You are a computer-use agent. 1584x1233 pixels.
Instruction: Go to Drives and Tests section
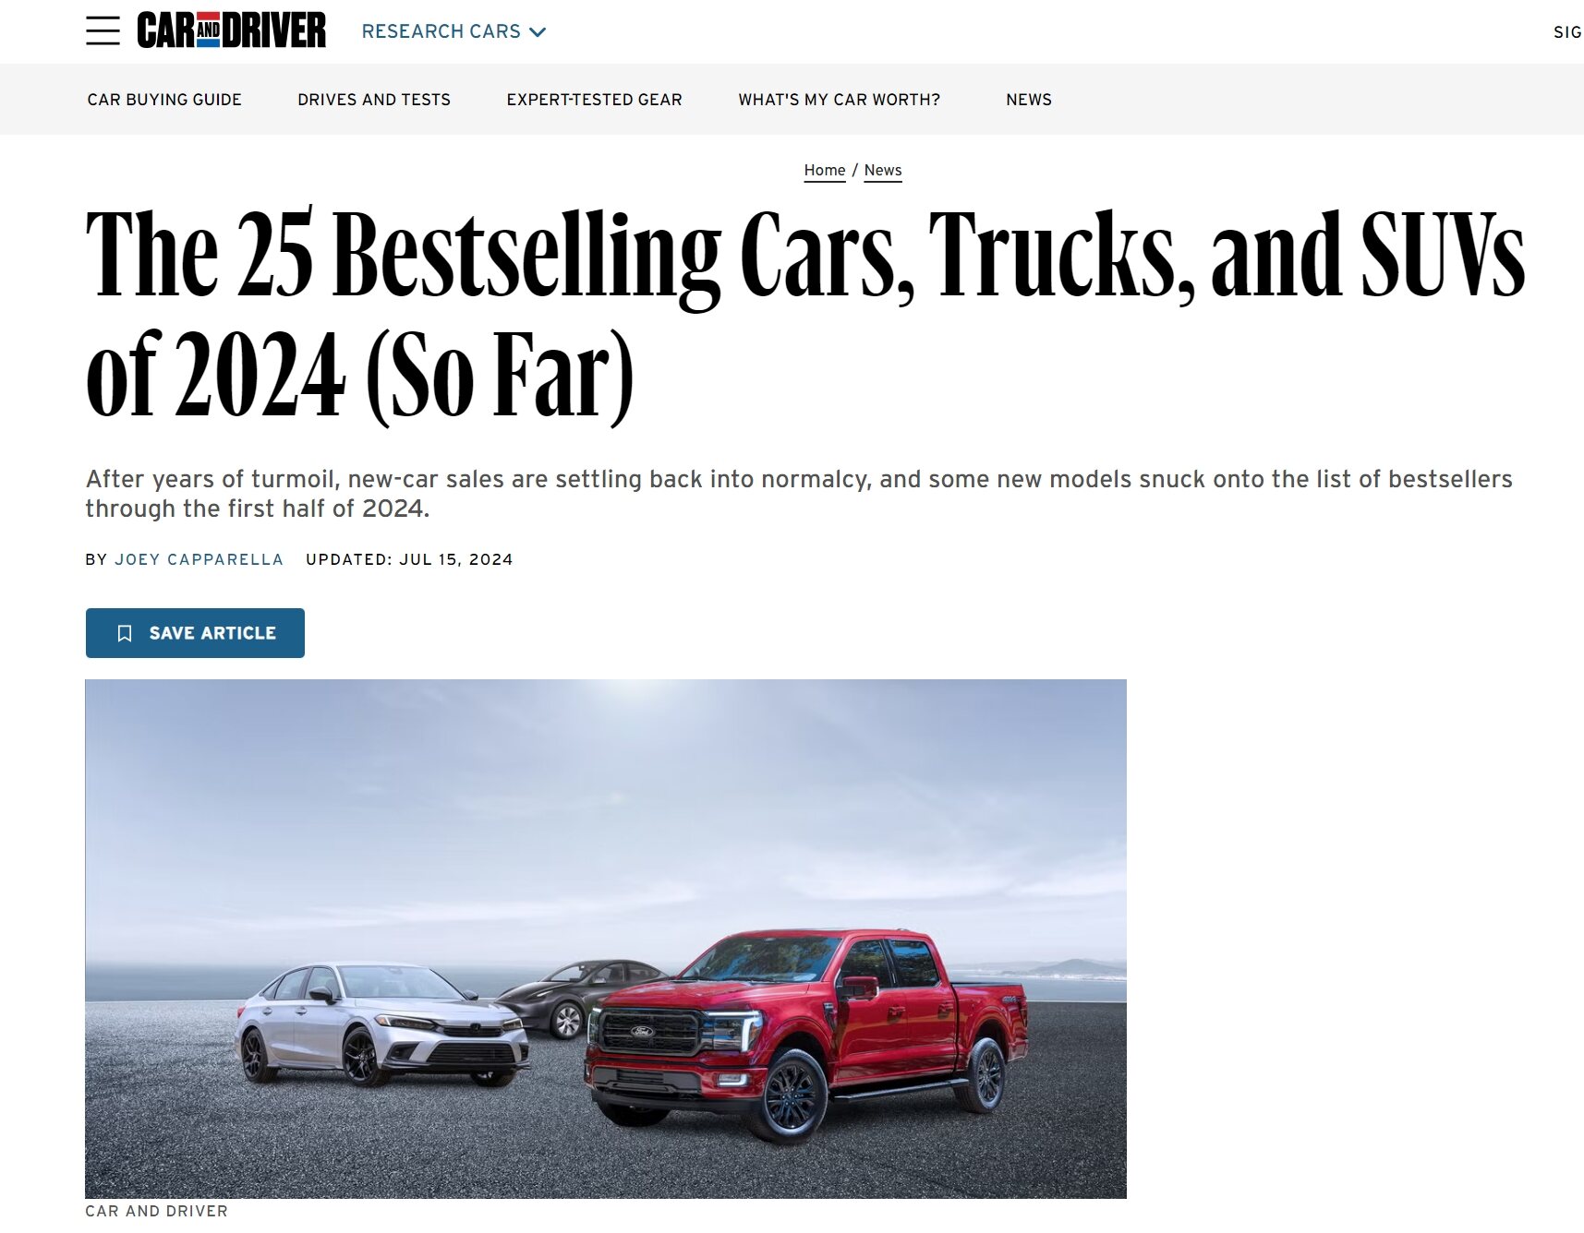click(374, 100)
